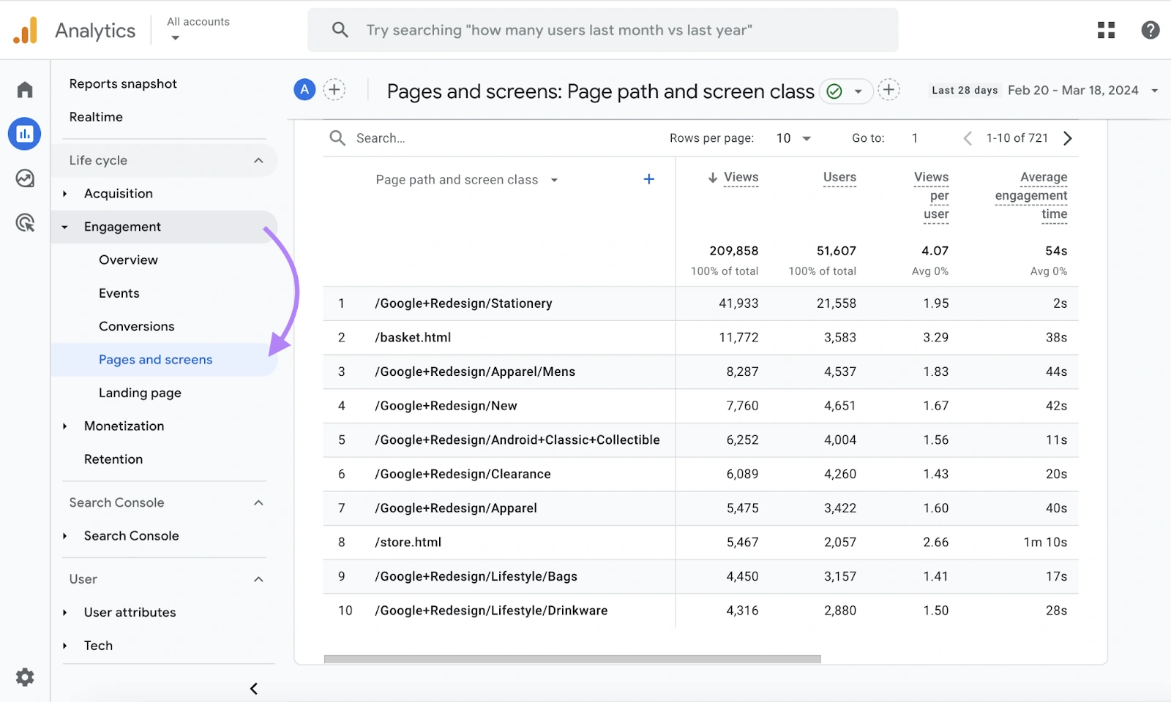Image resolution: width=1171 pixels, height=702 pixels.
Task: Click /Google+Redesign/Stationery row
Action: [x=700, y=303]
